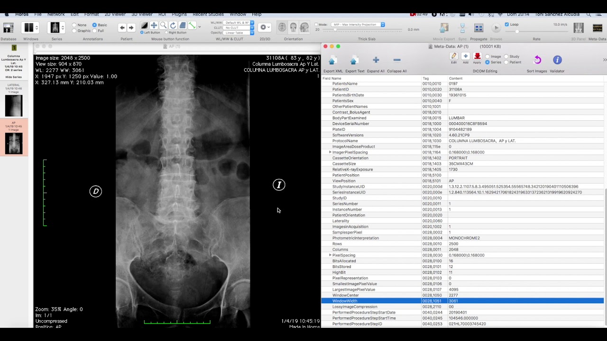The height and width of the screenshot is (341, 607).
Task: Expand the ImagerPixelSpacing row
Action: pyautogui.click(x=330, y=152)
